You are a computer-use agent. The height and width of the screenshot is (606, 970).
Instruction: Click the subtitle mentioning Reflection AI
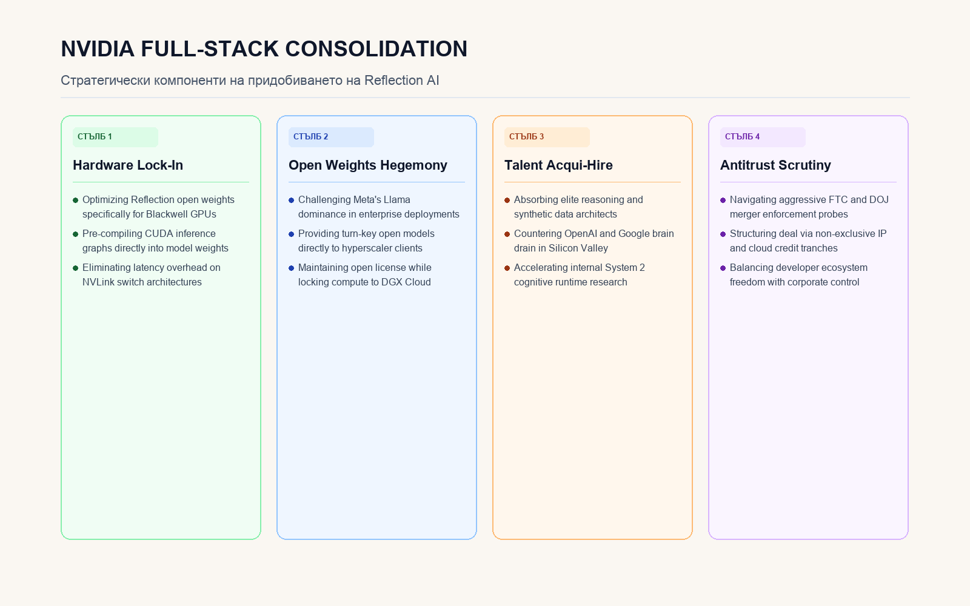tap(250, 81)
